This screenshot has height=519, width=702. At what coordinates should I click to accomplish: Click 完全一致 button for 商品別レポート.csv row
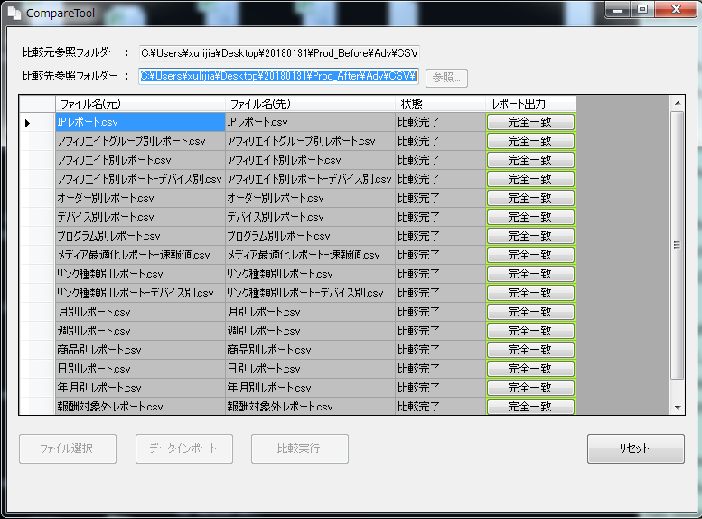pyautogui.click(x=530, y=350)
